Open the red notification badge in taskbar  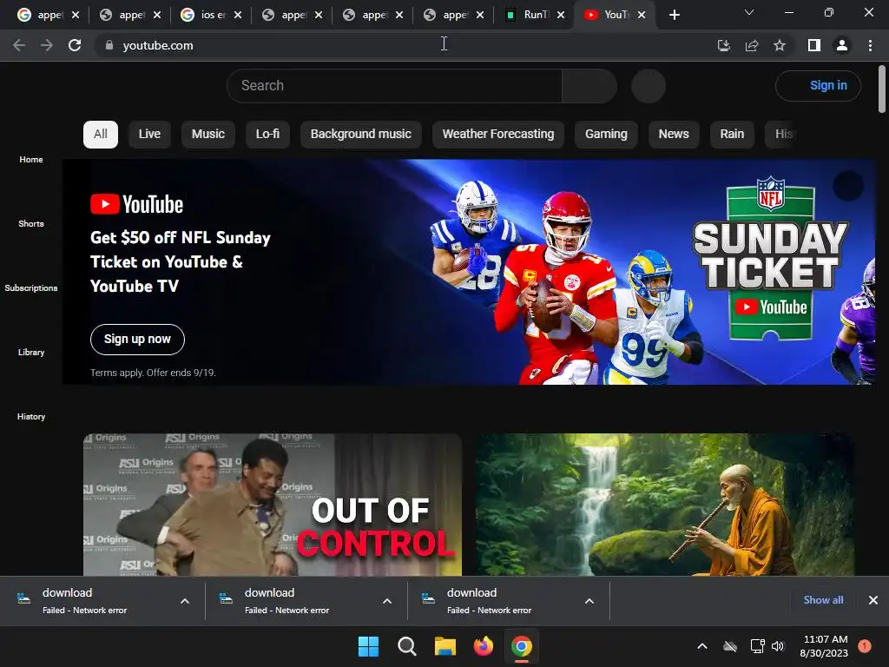pos(865,646)
